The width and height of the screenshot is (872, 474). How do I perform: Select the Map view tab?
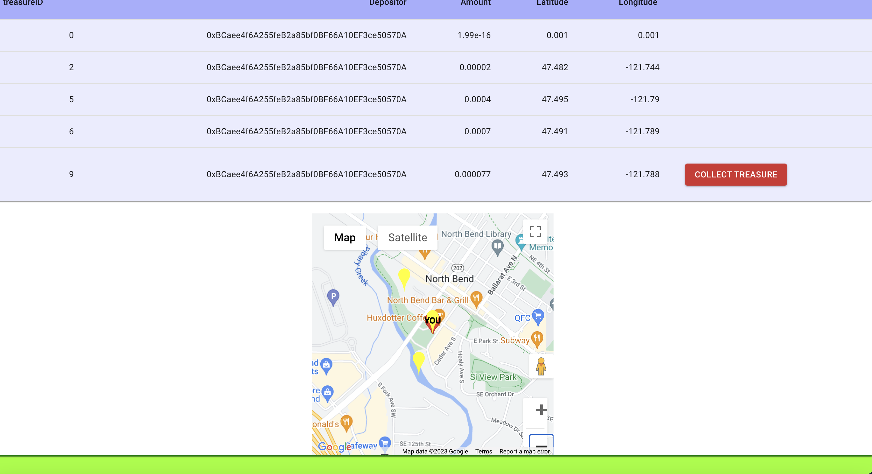pyautogui.click(x=345, y=237)
